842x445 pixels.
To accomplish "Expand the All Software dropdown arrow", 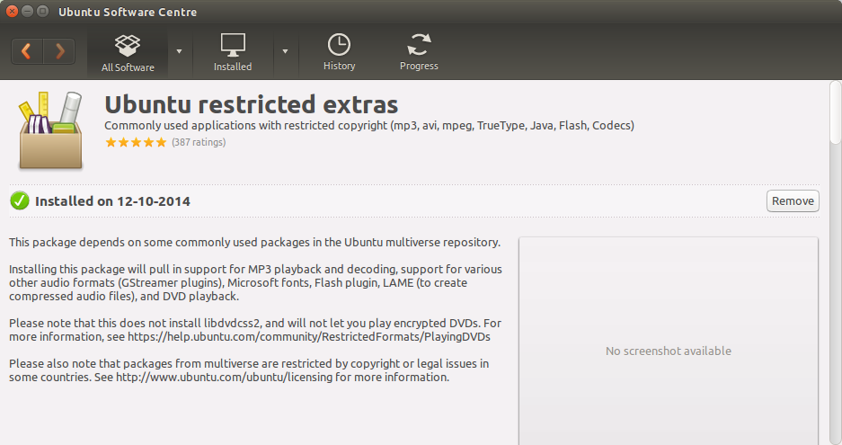I will tap(180, 51).
